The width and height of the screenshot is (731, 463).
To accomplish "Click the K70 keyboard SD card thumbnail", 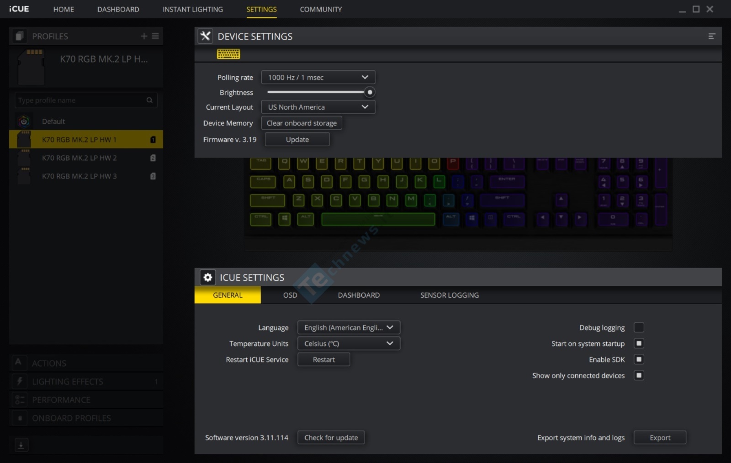I will point(31,67).
